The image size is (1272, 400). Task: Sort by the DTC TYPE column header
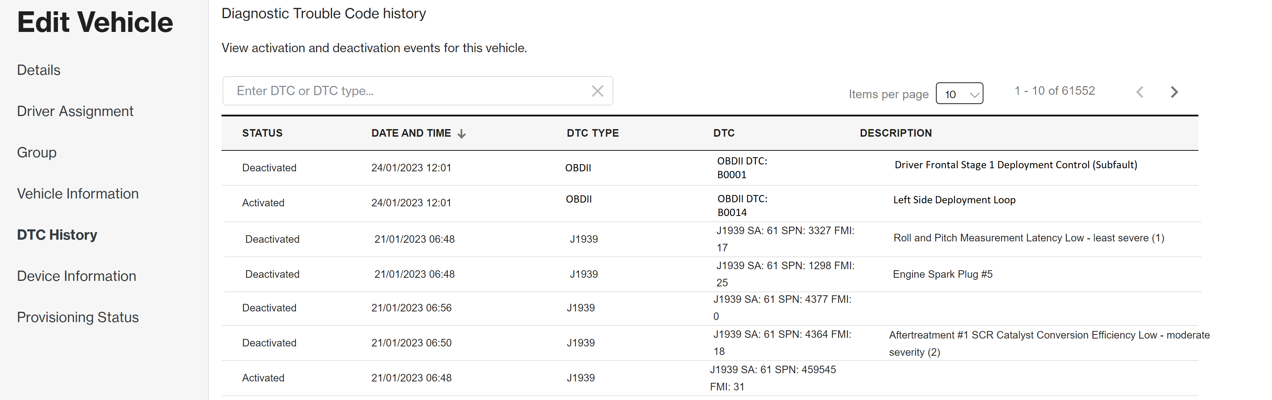tap(592, 133)
